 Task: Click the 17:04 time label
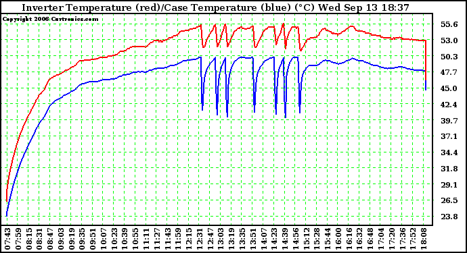pos(381,239)
